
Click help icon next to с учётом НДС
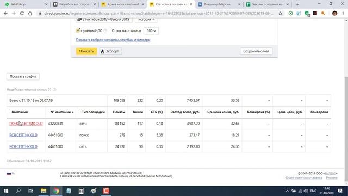pos(105,30)
